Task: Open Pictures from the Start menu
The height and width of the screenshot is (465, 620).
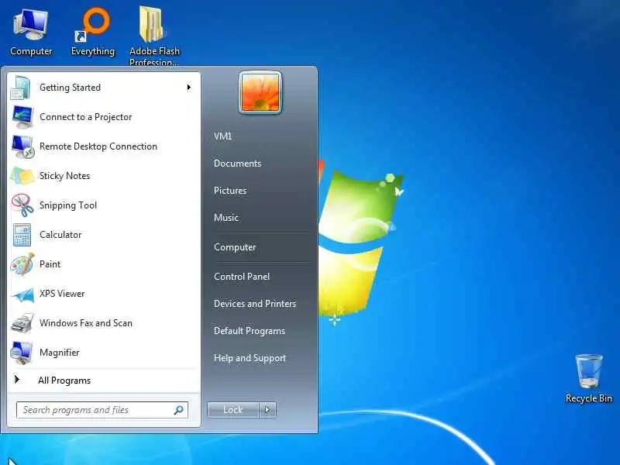Action: tap(230, 191)
